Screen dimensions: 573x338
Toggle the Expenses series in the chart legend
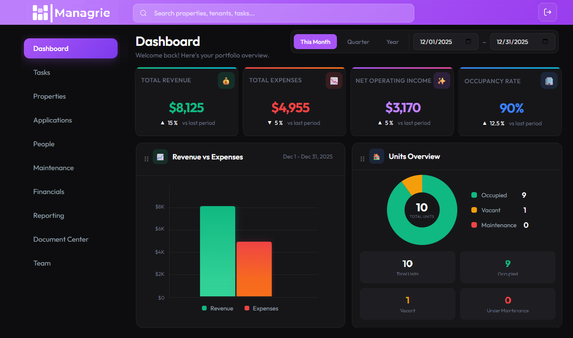[261, 308]
